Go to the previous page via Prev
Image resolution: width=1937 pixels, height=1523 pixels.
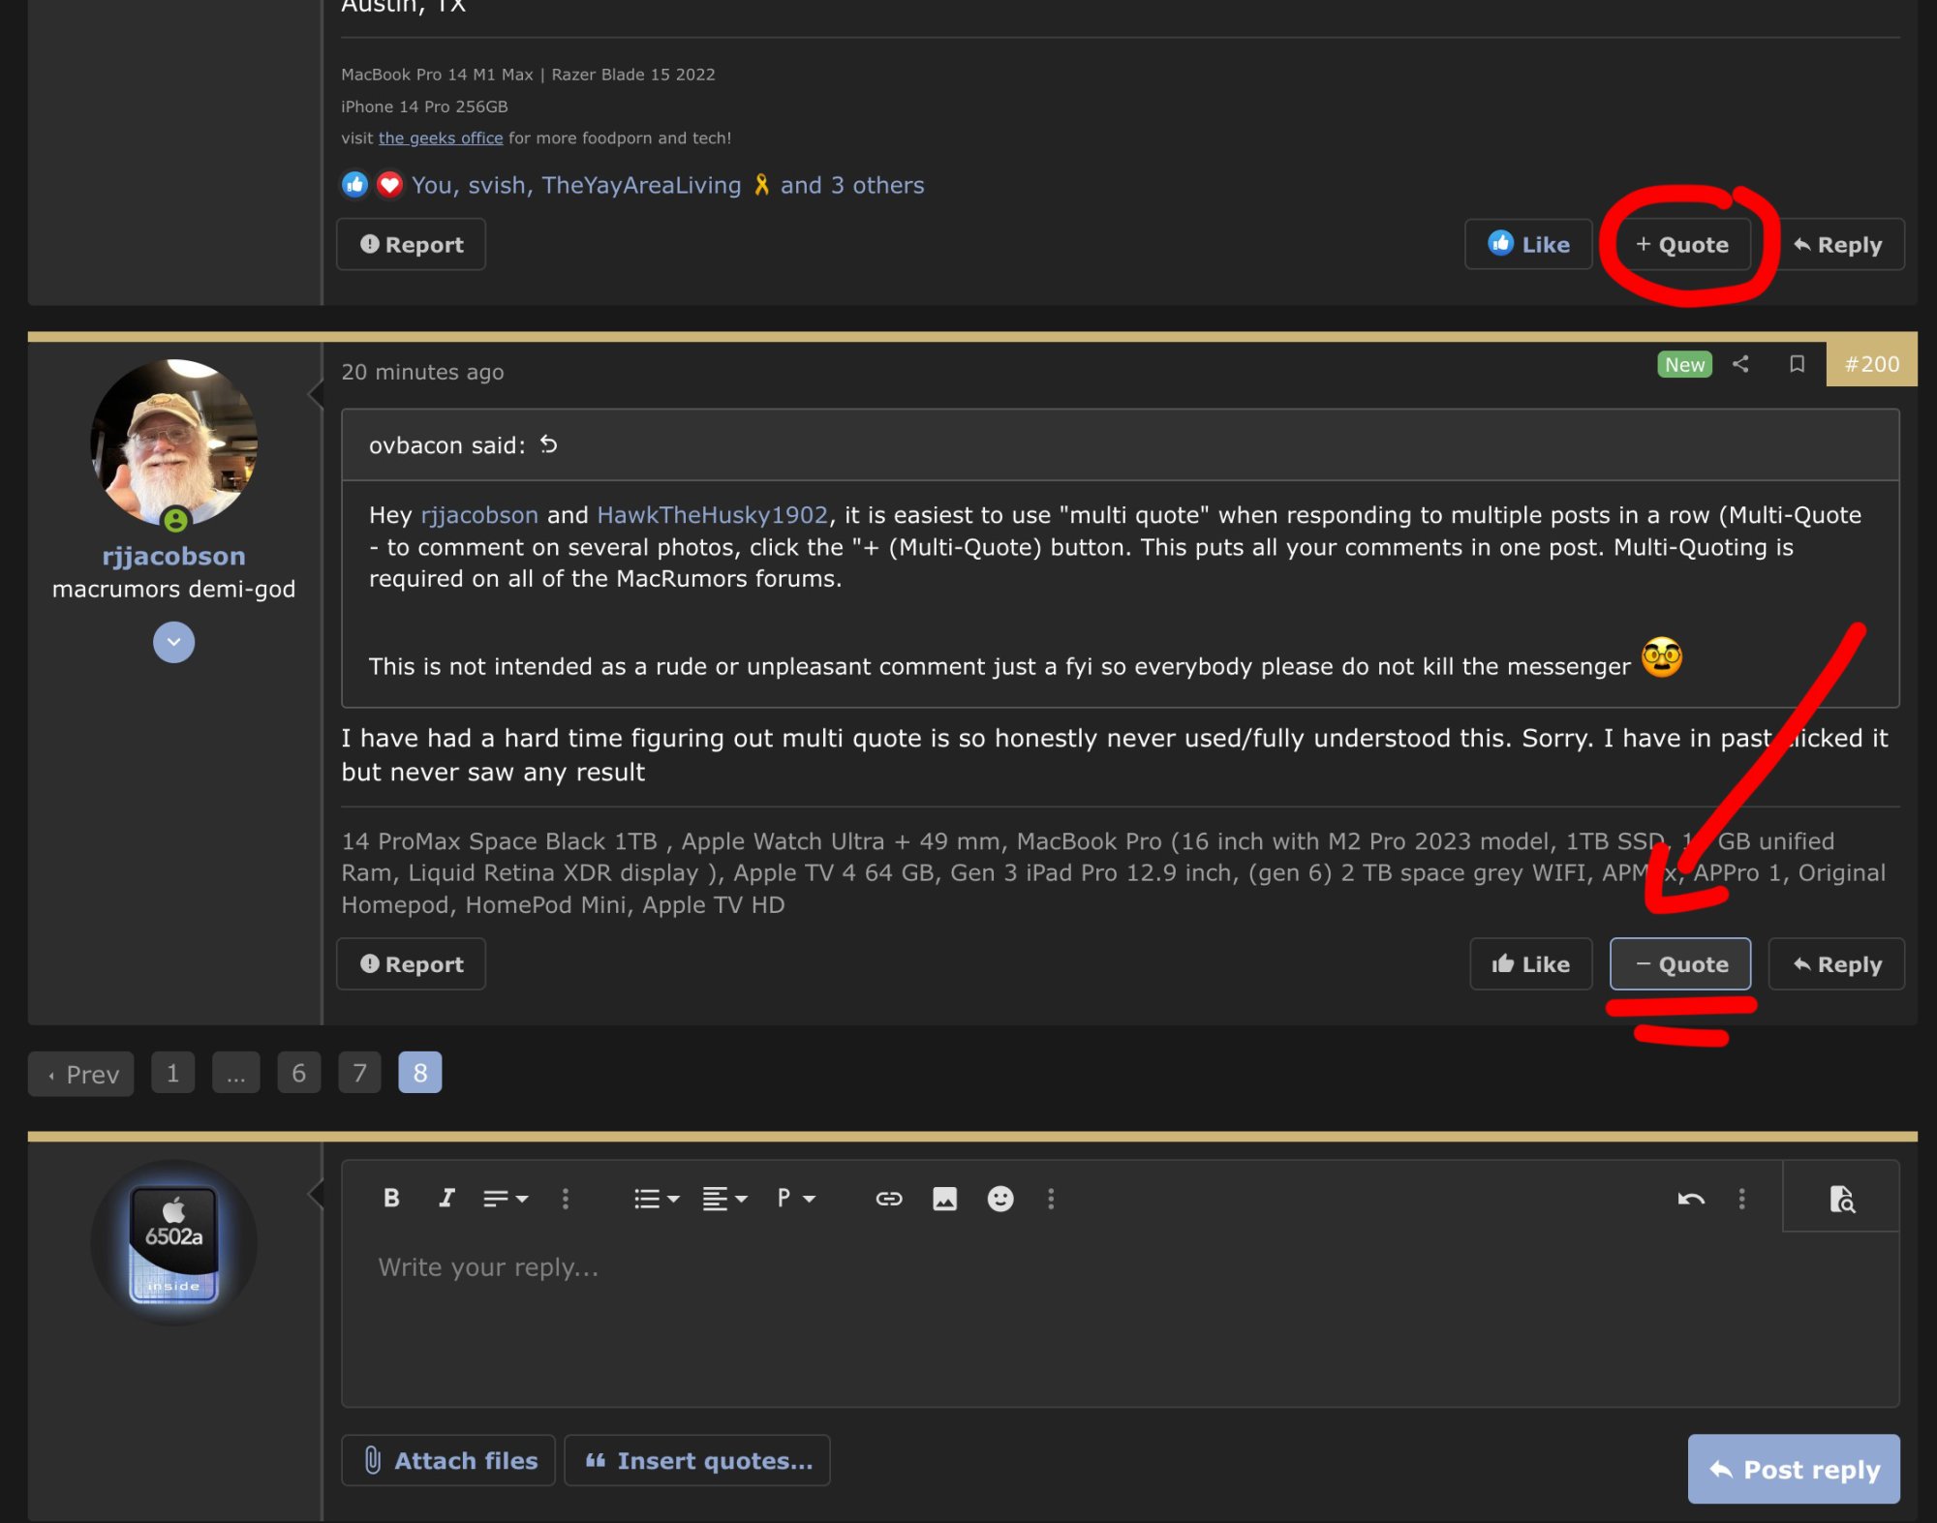(81, 1074)
